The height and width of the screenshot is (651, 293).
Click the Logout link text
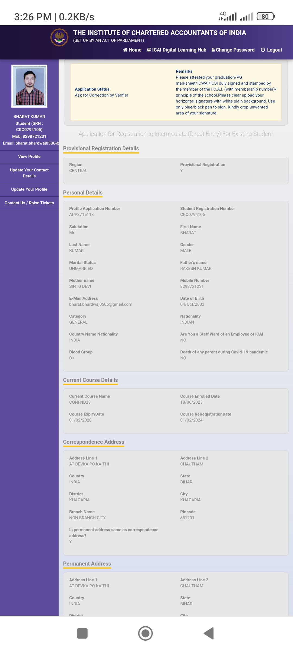click(x=274, y=50)
